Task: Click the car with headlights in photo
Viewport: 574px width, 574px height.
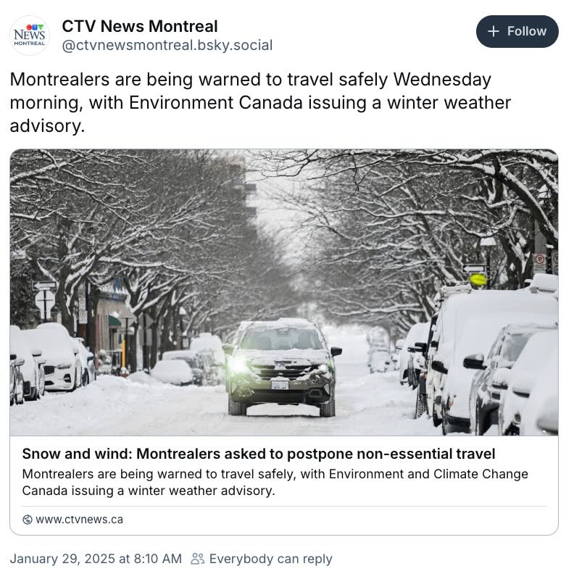Action: tap(282, 367)
